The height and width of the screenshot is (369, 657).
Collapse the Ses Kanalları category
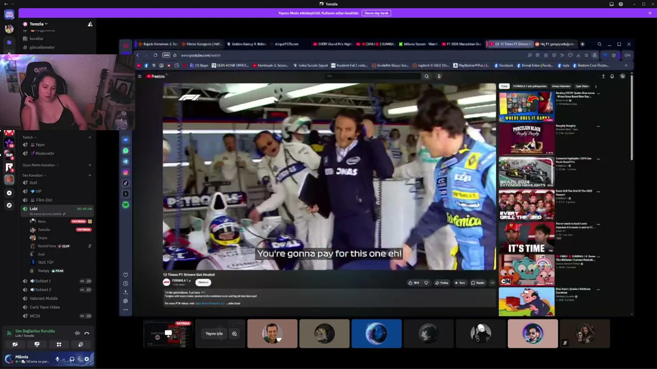coord(34,175)
